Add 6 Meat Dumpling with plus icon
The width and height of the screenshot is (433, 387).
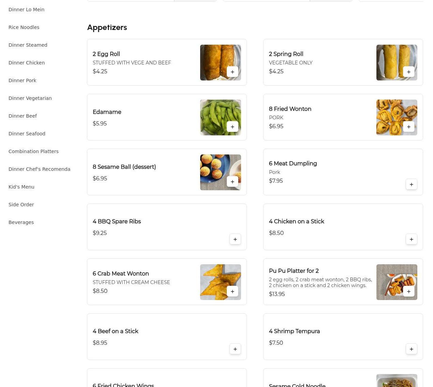(x=411, y=184)
